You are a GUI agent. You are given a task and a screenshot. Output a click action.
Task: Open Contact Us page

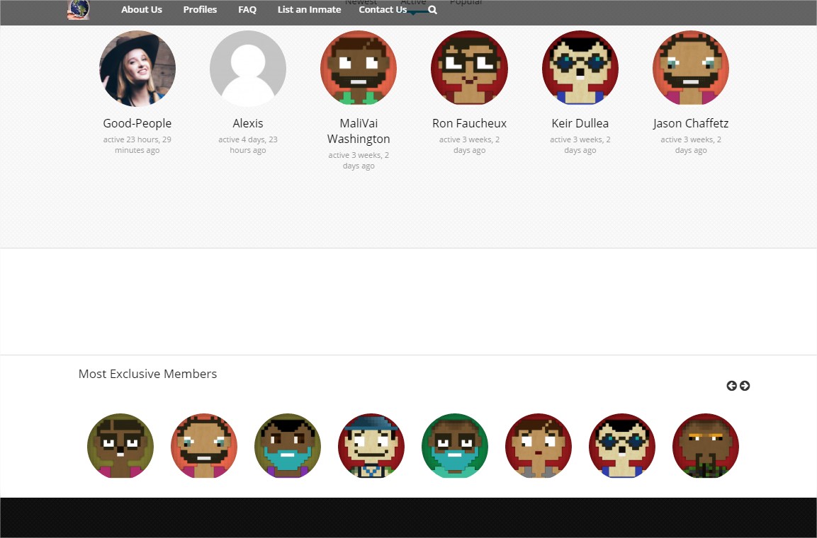pyautogui.click(x=383, y=9)
